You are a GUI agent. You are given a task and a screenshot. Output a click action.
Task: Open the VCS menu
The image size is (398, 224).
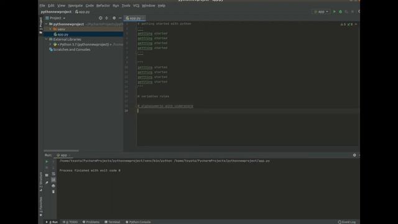[x=136, y=6]
